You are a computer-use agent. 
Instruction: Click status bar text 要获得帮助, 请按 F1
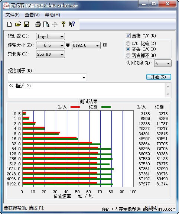point(24,208)
